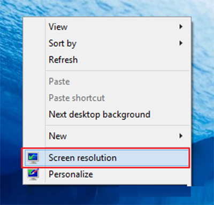Screen dimensions: 214x205
Task: Expand the View submenu arrow
Action: (x=181, y=27)
